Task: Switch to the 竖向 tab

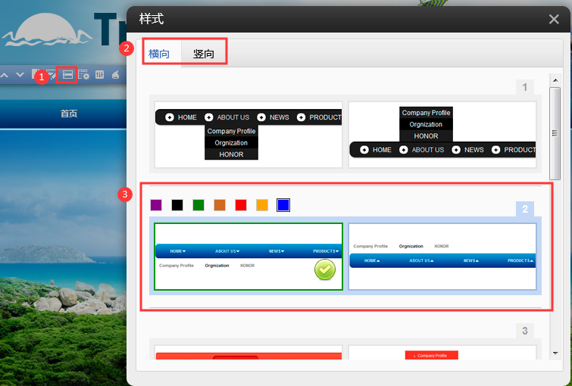Action: 203,54
